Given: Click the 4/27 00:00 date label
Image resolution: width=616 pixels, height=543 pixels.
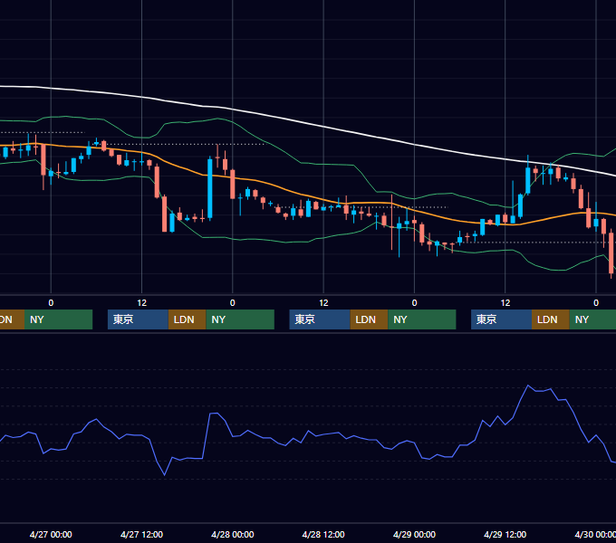Looking at the screenshot, I should pos(51,534).
